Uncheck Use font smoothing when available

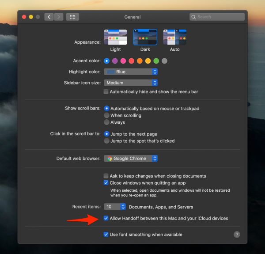coord(106,235)
